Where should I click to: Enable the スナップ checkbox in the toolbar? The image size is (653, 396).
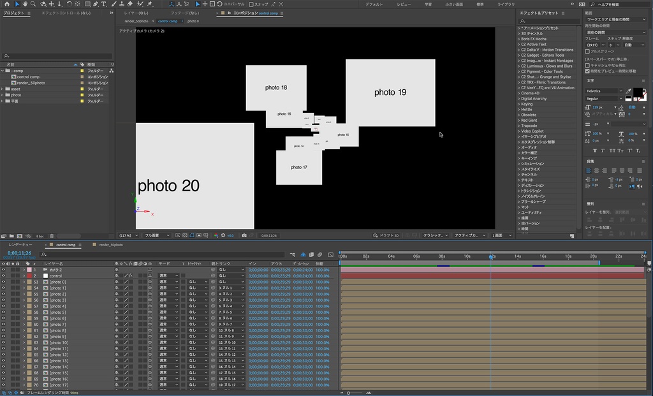252,4
